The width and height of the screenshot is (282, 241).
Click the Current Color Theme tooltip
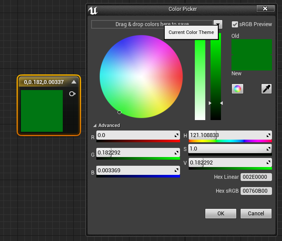pos(191,32)
